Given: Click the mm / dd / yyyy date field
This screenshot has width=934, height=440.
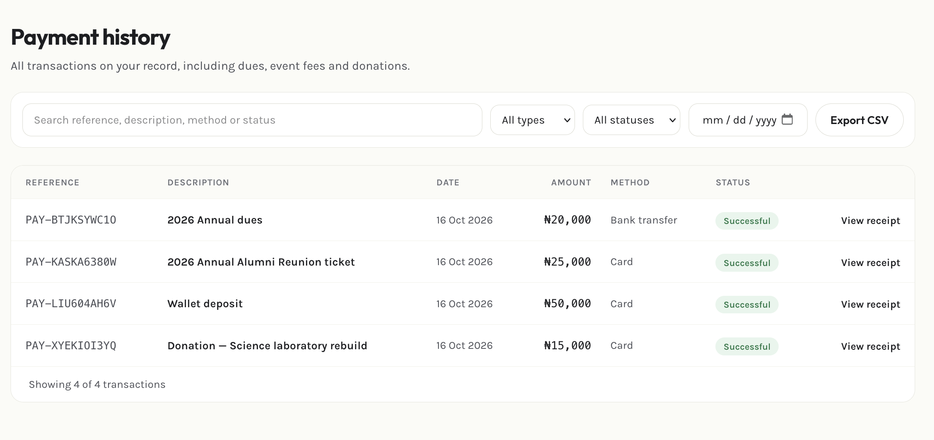Looking at the screenshot, I should pyautogui.click(x=748, y=120).
